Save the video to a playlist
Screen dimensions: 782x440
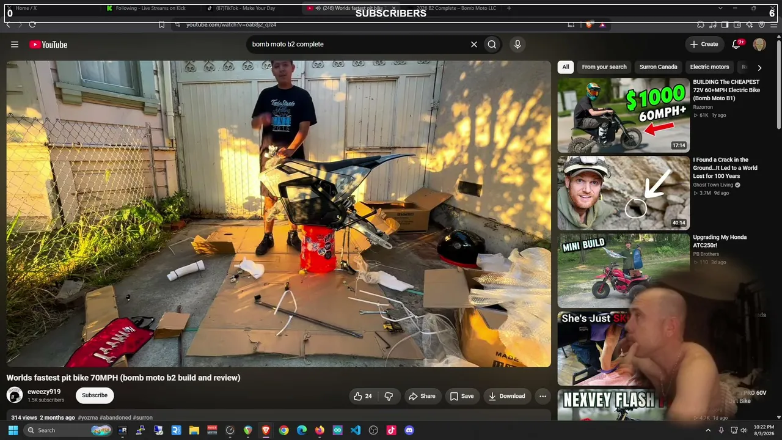click(462, 396)
